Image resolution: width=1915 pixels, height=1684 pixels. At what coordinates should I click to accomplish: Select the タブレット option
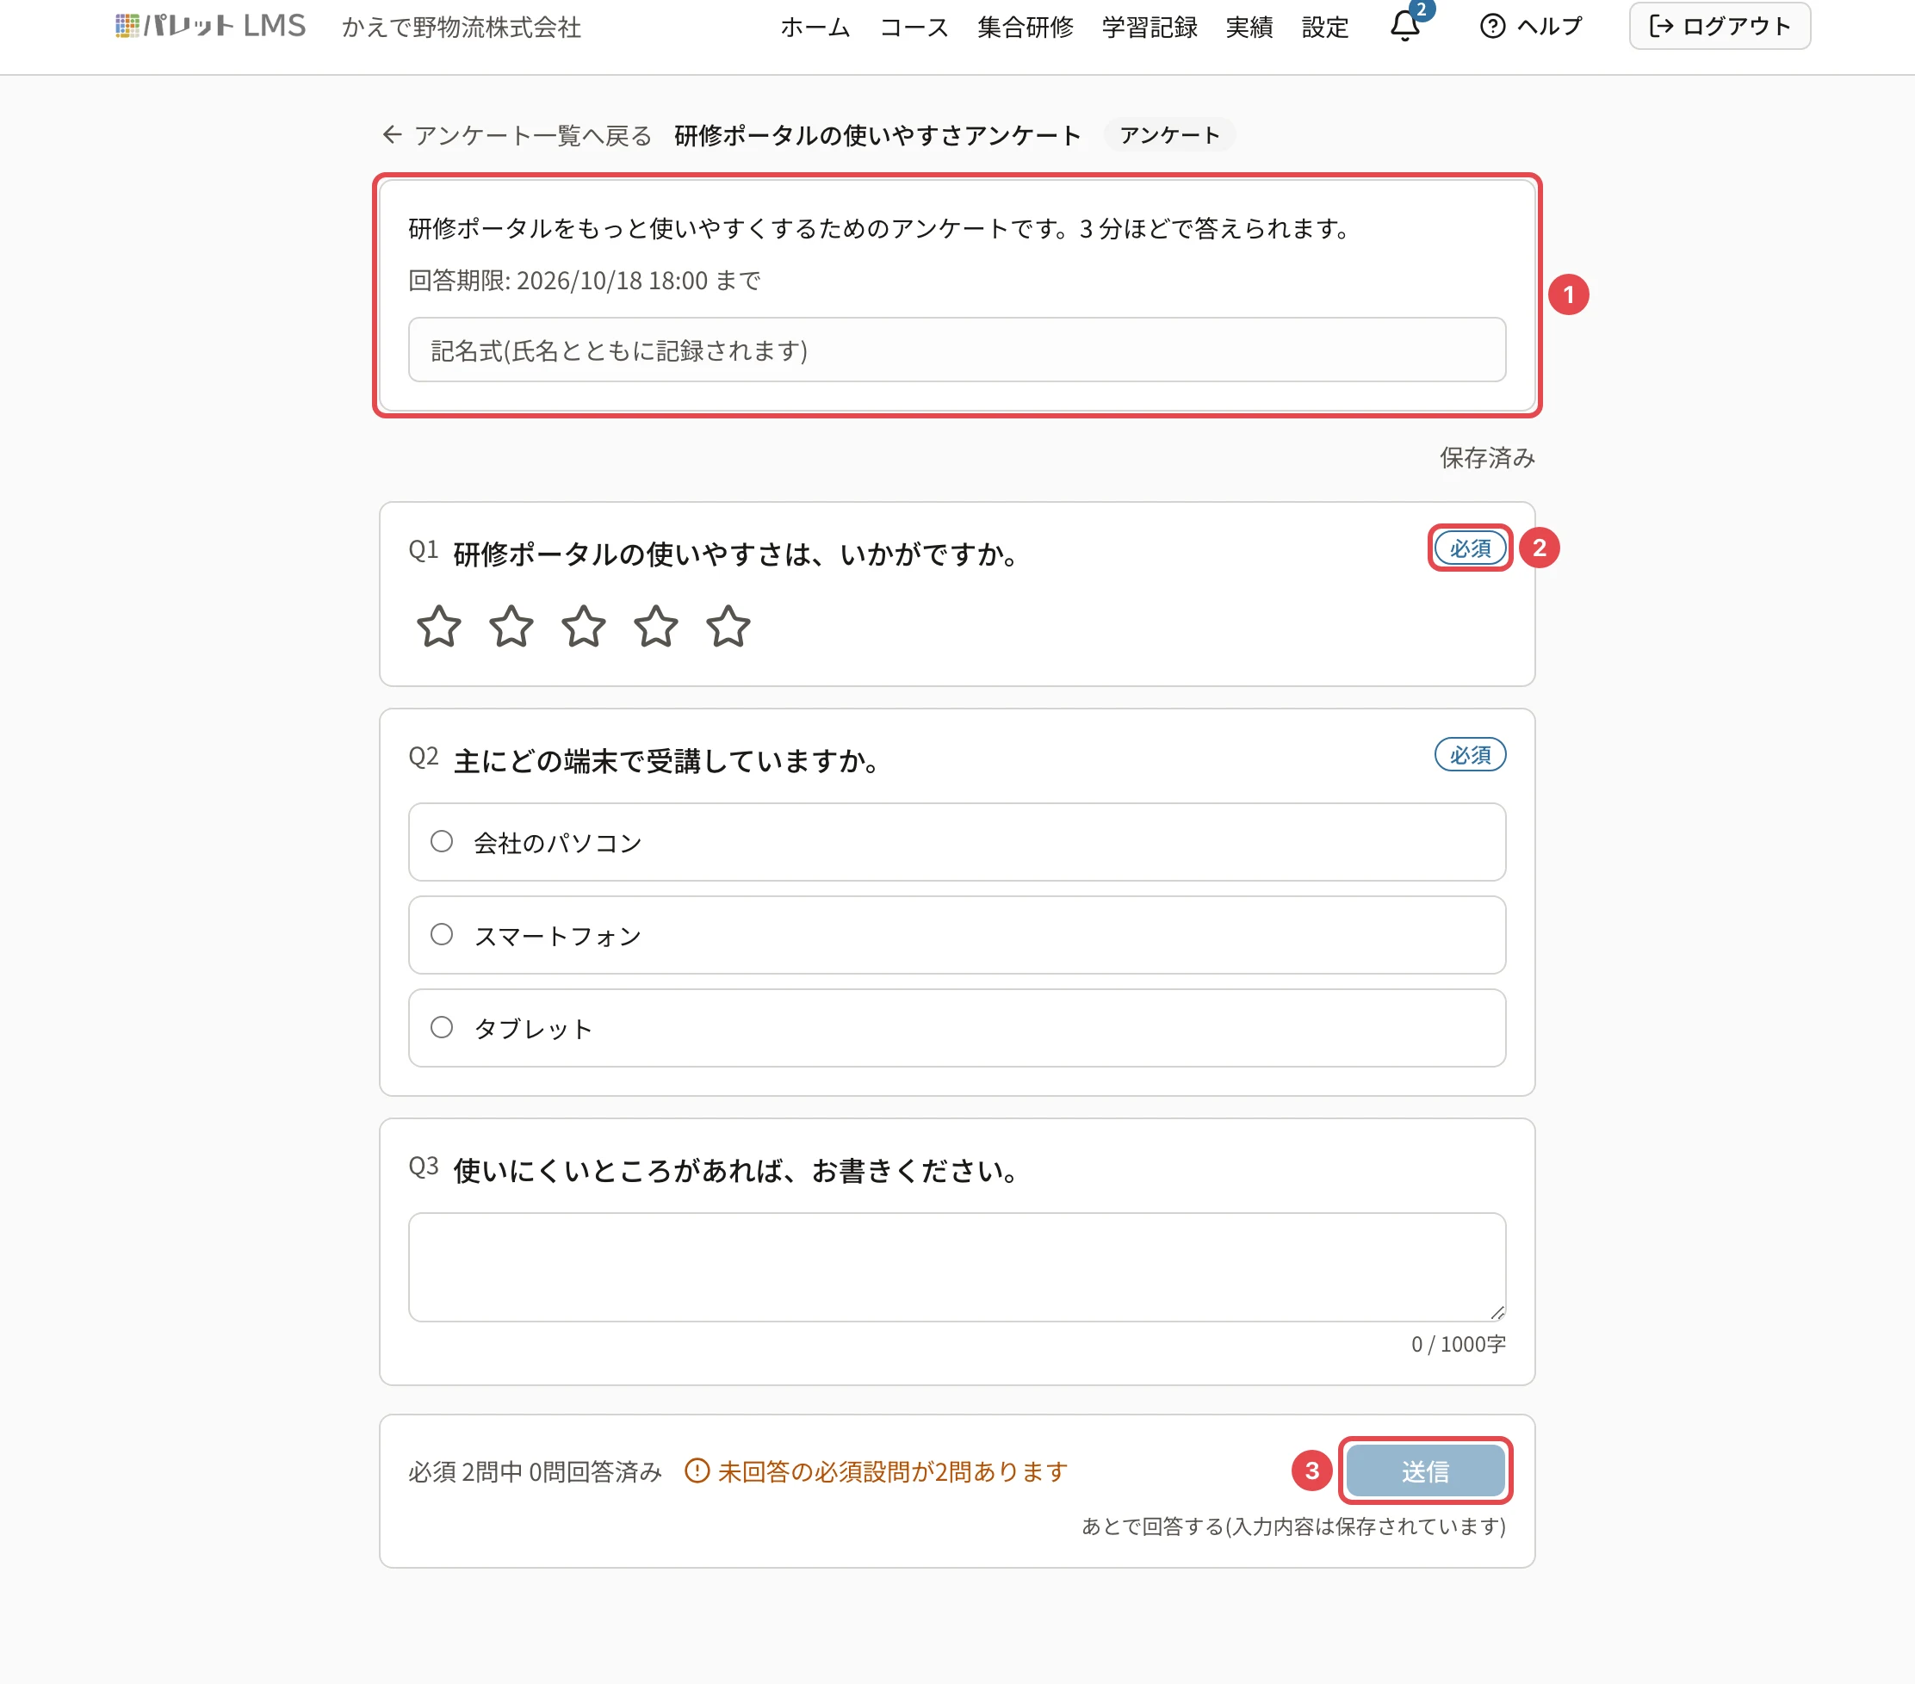tap(957, 1027)
